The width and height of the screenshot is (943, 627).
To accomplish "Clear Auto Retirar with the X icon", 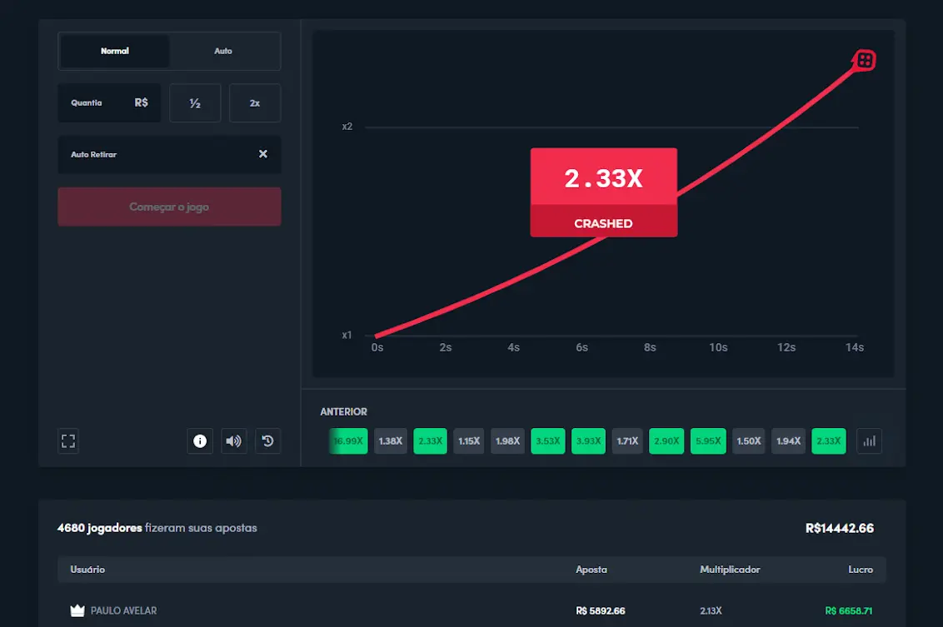I will coord(263,154).
